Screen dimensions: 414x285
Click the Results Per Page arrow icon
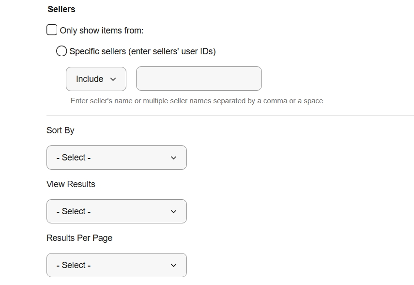(x=173, y=266)
